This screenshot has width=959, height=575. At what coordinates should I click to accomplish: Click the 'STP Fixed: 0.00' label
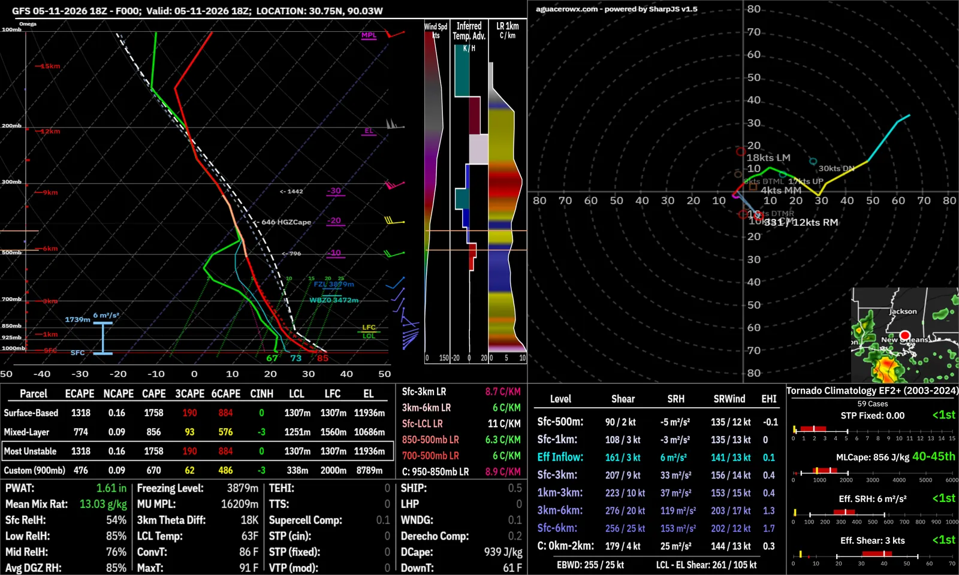pos(873,416)
